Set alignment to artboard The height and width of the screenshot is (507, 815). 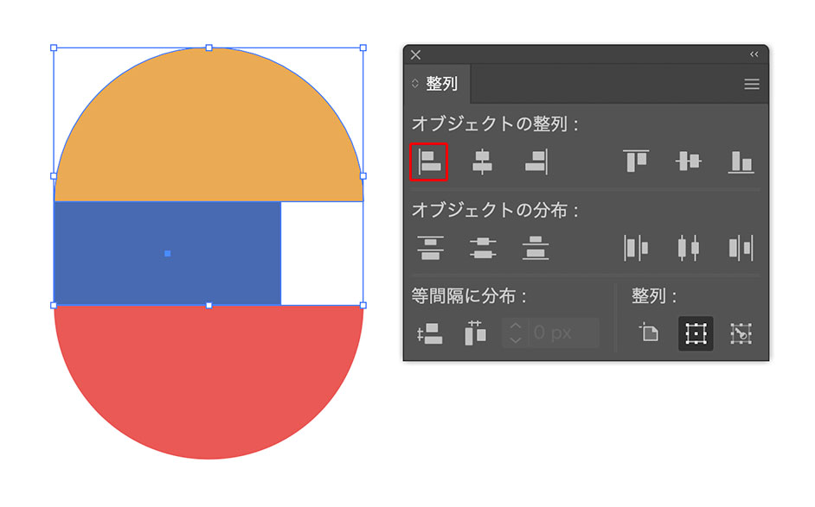(649, 333)
